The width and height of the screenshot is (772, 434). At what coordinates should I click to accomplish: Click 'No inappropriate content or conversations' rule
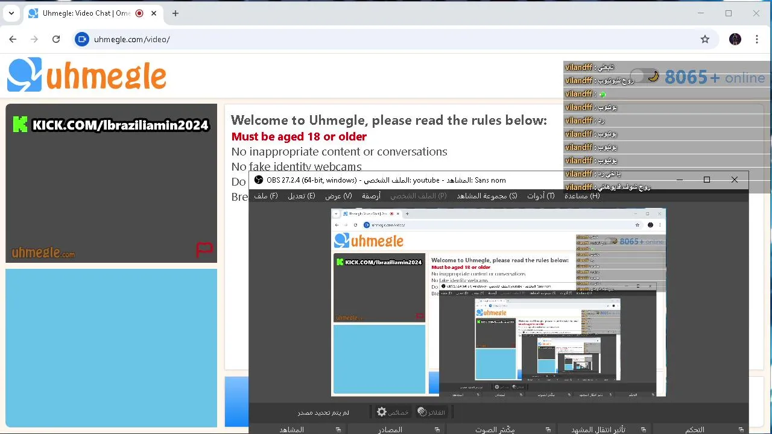pos(339,151)
